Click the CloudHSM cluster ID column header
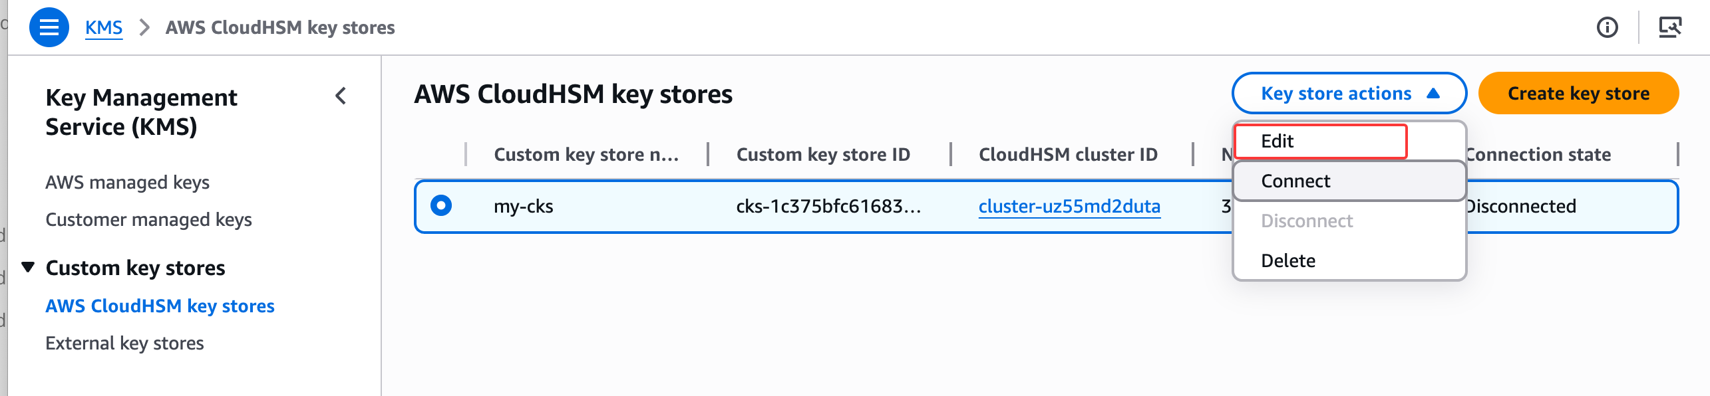This screenshot has width=1710, height=396. point(1068,154)
